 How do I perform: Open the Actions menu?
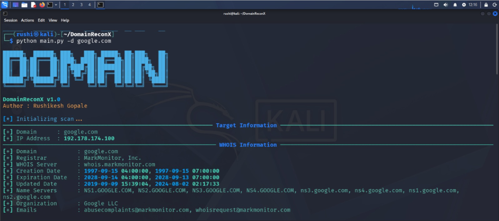click(27, 20)
